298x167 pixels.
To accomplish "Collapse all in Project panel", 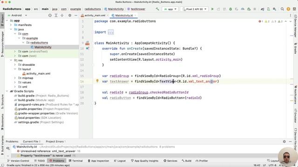I will coord(62,15).
